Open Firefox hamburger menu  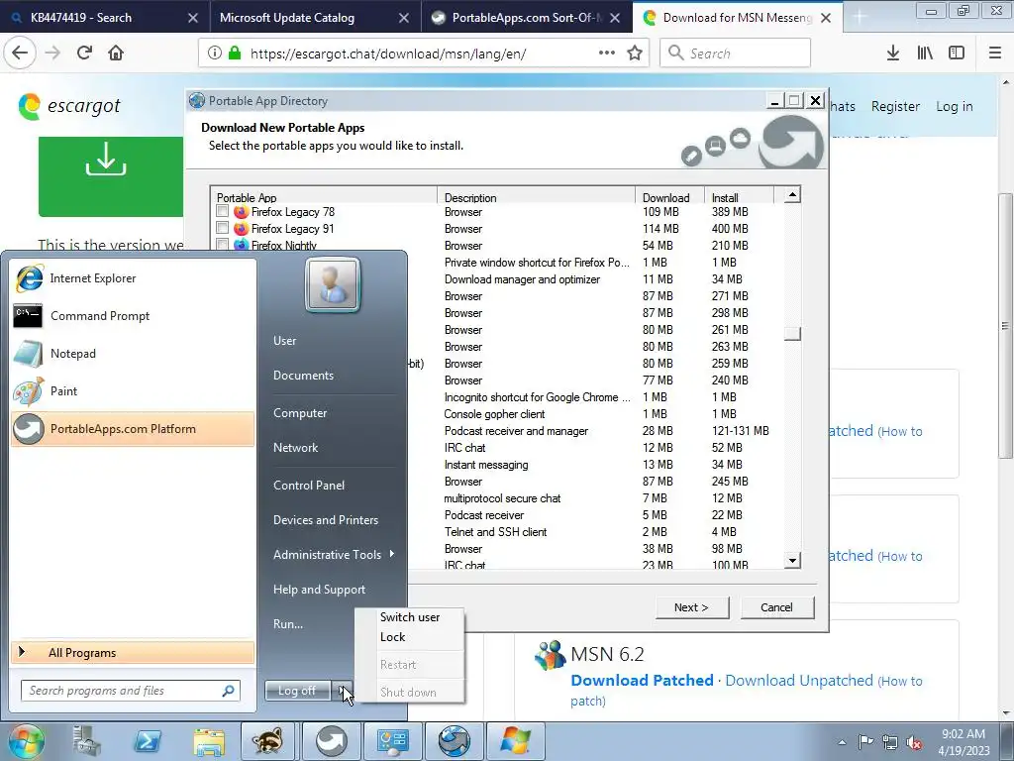coord(995,54)
